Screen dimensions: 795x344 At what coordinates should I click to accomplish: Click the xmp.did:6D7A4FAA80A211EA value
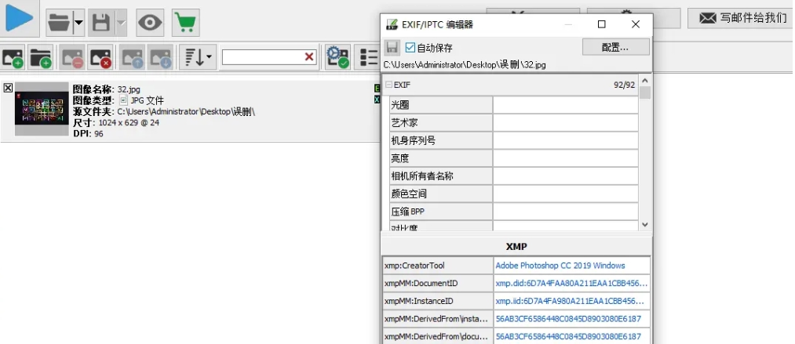click(x=572, y=284)
